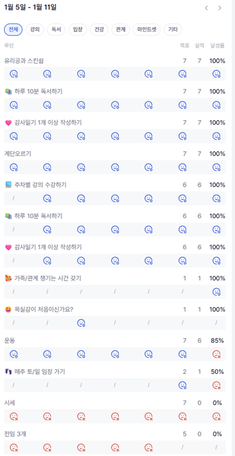
Task: Toggle the red failed face in 운동 row
Action: point(217,354)
